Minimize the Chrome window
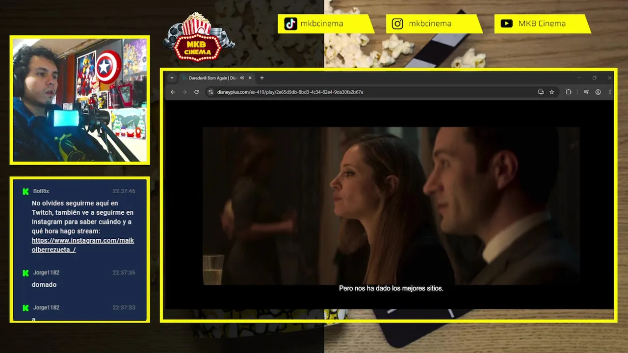The height and width of the screenshot is (353, 628). pos(579,78)
